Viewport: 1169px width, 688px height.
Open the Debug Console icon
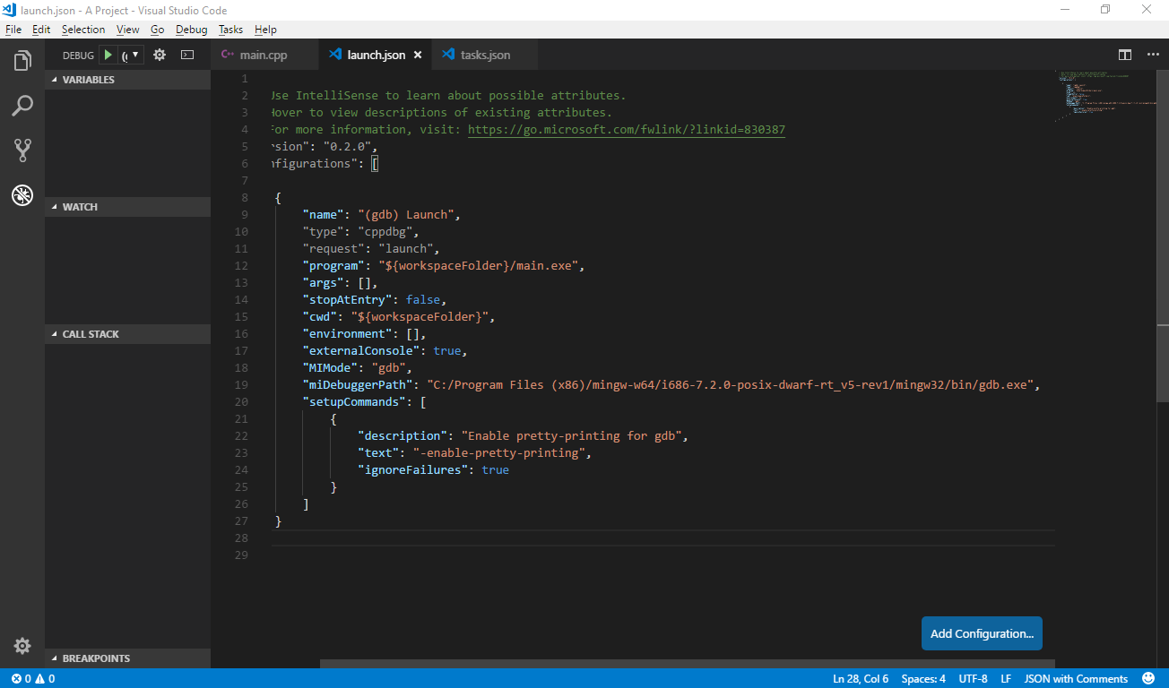pyautogui.click(x=186, y=55)
